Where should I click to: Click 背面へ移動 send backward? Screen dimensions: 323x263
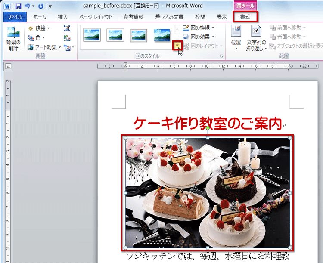tap(288, 37)
